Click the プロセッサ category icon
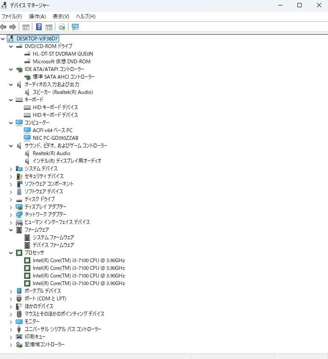Image resolution: width=328 pixels, height=359 pixels. pyautogui.click(x=19, y=253)
